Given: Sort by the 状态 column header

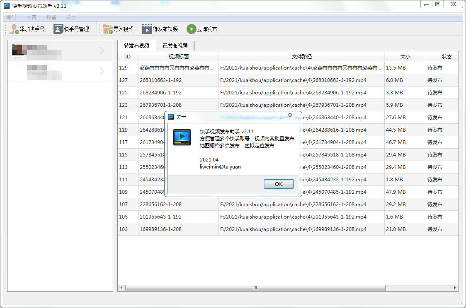Looking at the screenshot, I should [x=442, y=56].
